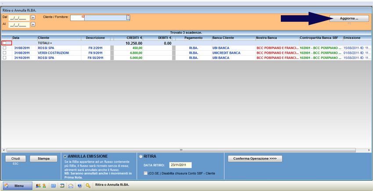Check the box for VERDI COSTRUZIONI row
This screenshot has height=191, width=373.
click(x=5, y=53)
